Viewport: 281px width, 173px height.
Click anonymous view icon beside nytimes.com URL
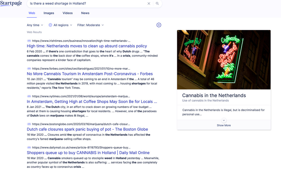tap(29, 96)
